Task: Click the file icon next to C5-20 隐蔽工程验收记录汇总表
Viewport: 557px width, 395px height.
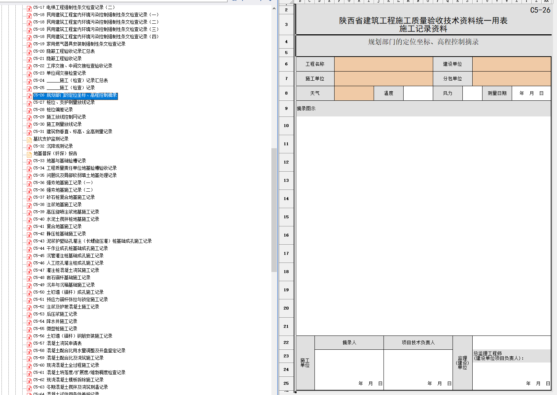Action: pyautogui.click(x=29, y=52)
